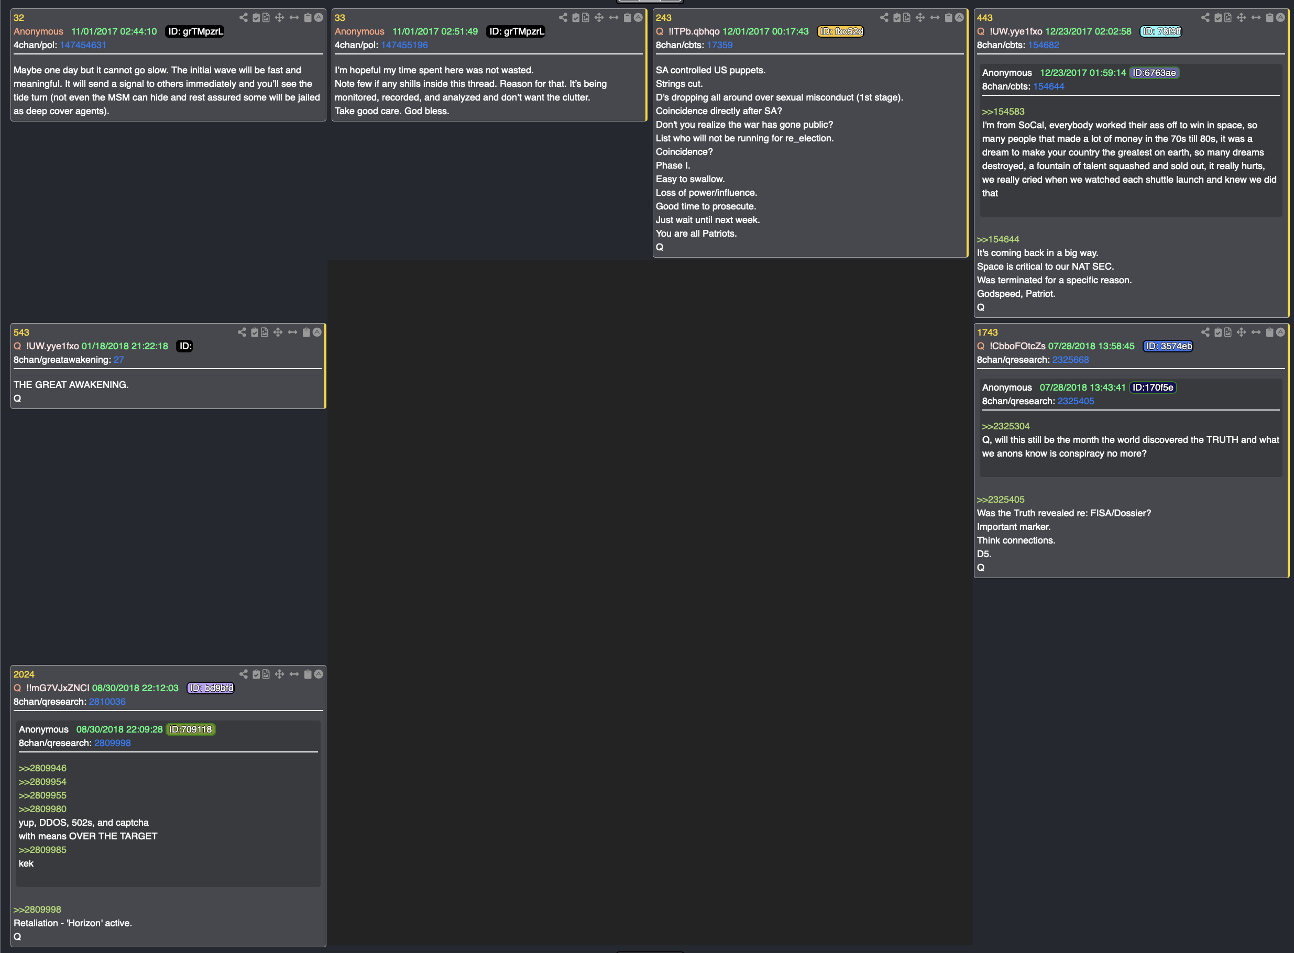The image size is (1294, 953).
Task: Click the purple ID: bd9bfd badge
Action: 211,688
